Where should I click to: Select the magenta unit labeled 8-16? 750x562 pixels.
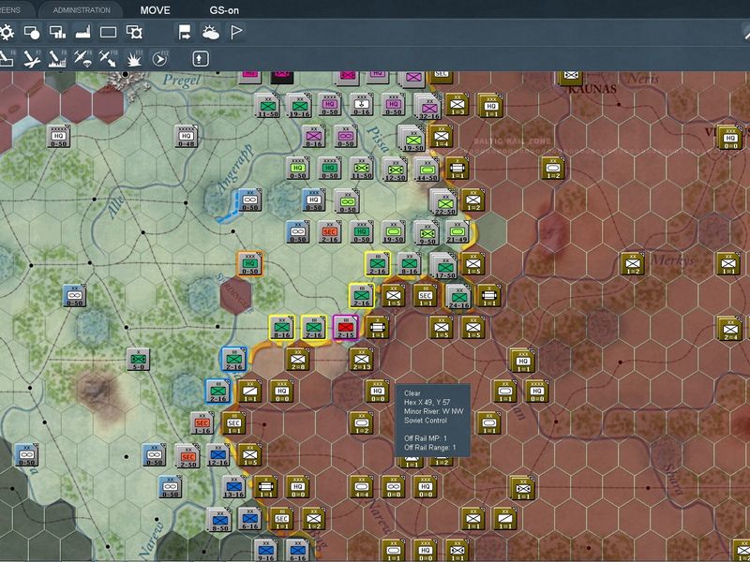click(313, 137)
